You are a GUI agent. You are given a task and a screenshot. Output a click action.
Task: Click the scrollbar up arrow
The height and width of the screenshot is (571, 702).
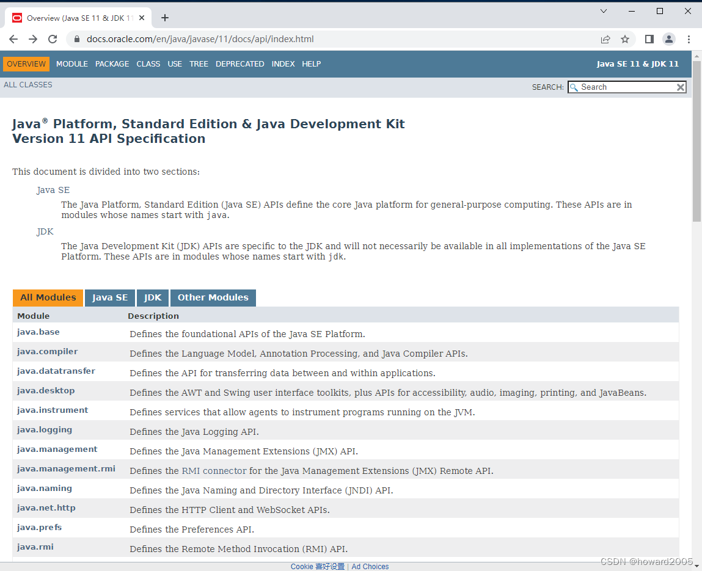point(697,56)
